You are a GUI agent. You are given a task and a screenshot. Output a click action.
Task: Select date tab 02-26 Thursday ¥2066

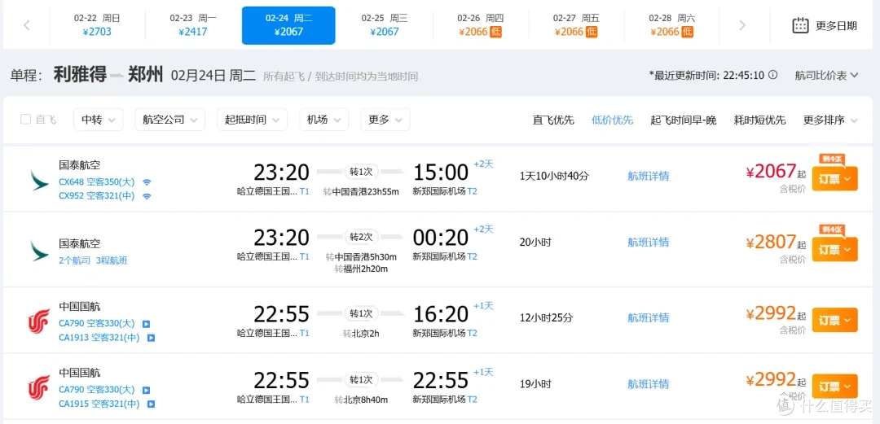point(481,25)
